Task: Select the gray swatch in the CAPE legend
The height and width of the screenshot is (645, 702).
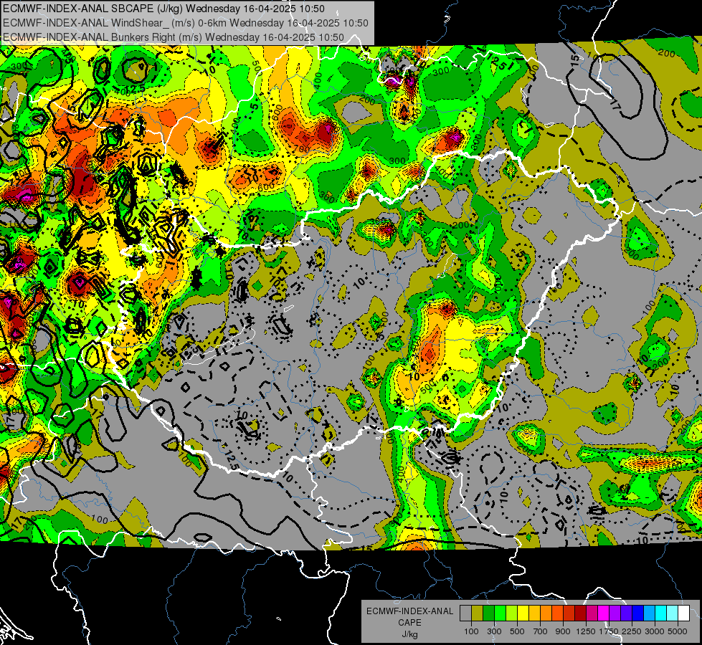Action: click(x=465, y=613)
